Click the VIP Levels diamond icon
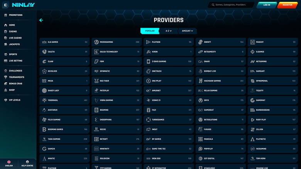 [x=5, y=100]
